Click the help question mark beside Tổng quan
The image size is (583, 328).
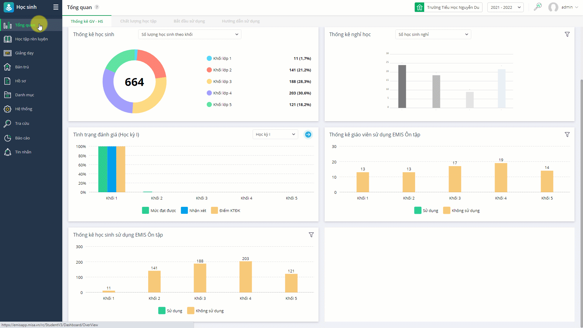(97, 7)
